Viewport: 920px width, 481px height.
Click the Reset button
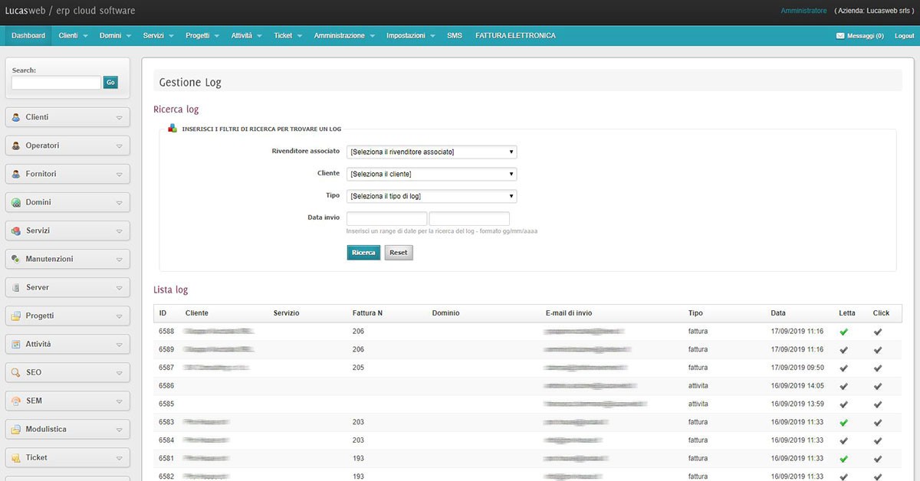click(x=399, y=252)
